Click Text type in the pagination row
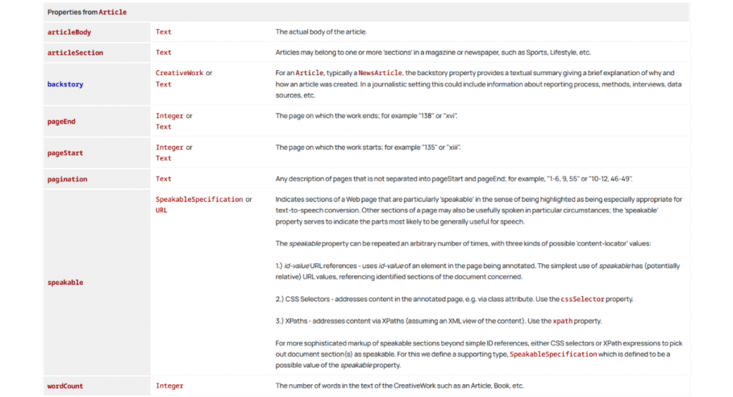Image resolution: width=733 pixels, height=397 pixels. (x=163, y=180)
